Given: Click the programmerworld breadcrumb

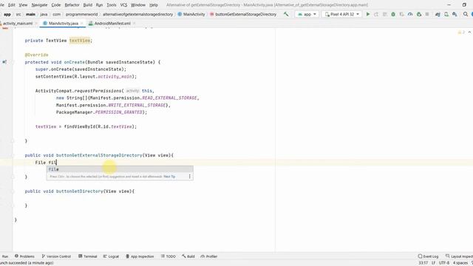Looking at the screenshot, I should [81, 14].
